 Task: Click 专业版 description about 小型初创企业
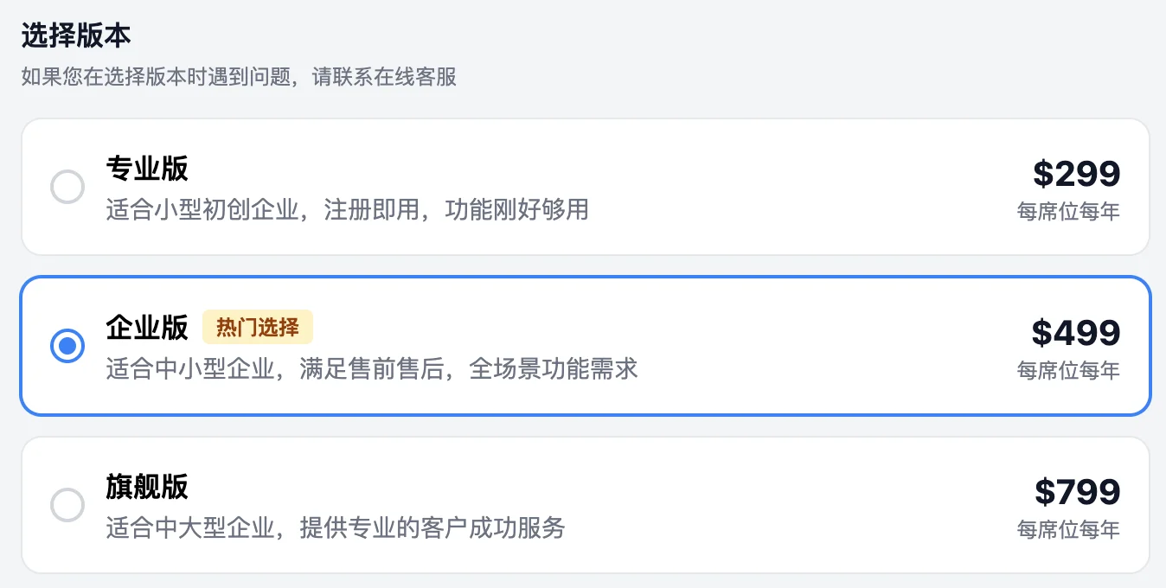(x=346, y=210)
